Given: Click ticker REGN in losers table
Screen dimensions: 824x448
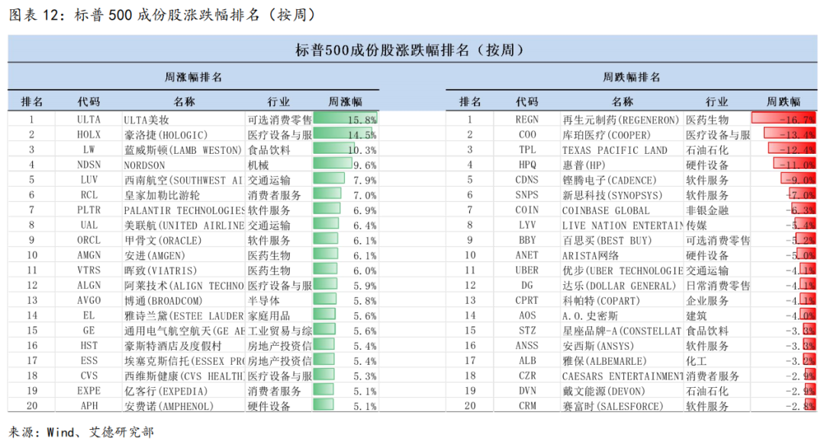Looking at the screenshot, I should click(526, 120).
